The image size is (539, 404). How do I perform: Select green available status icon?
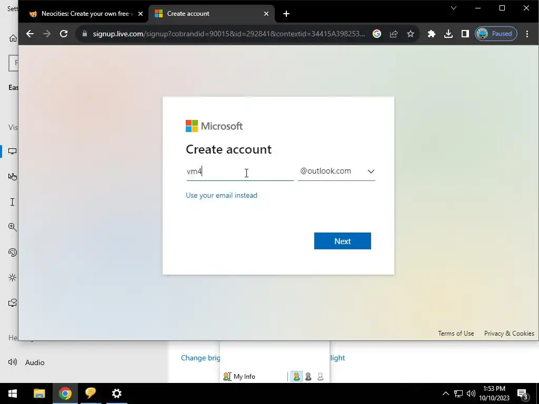pos(296,377)
